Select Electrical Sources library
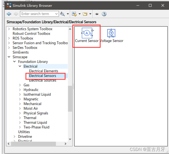The height and width of the screenshot is (154, 169). click(43, 80)
